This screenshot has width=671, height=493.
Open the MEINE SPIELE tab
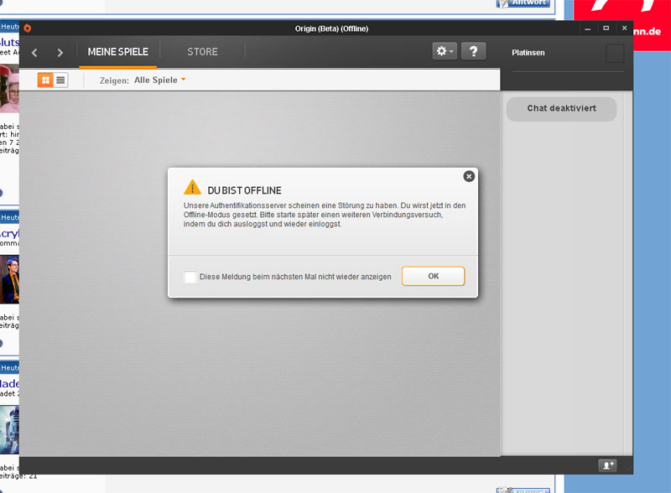click(117, 52)
